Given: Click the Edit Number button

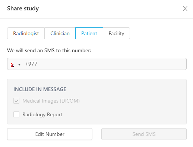Looking at the screenshot, I should coord(50,134).
